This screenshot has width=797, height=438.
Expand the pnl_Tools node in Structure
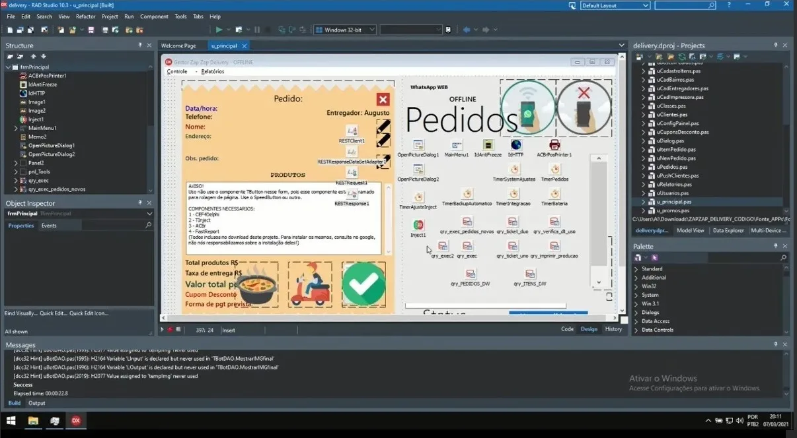(x=16, y=172)
